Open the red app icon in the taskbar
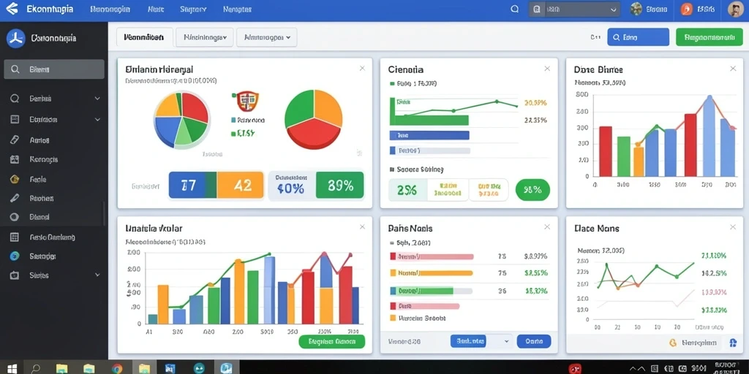The width and height of the screenshot is (749, 374). pyautogui.click(x=575, y=368)
